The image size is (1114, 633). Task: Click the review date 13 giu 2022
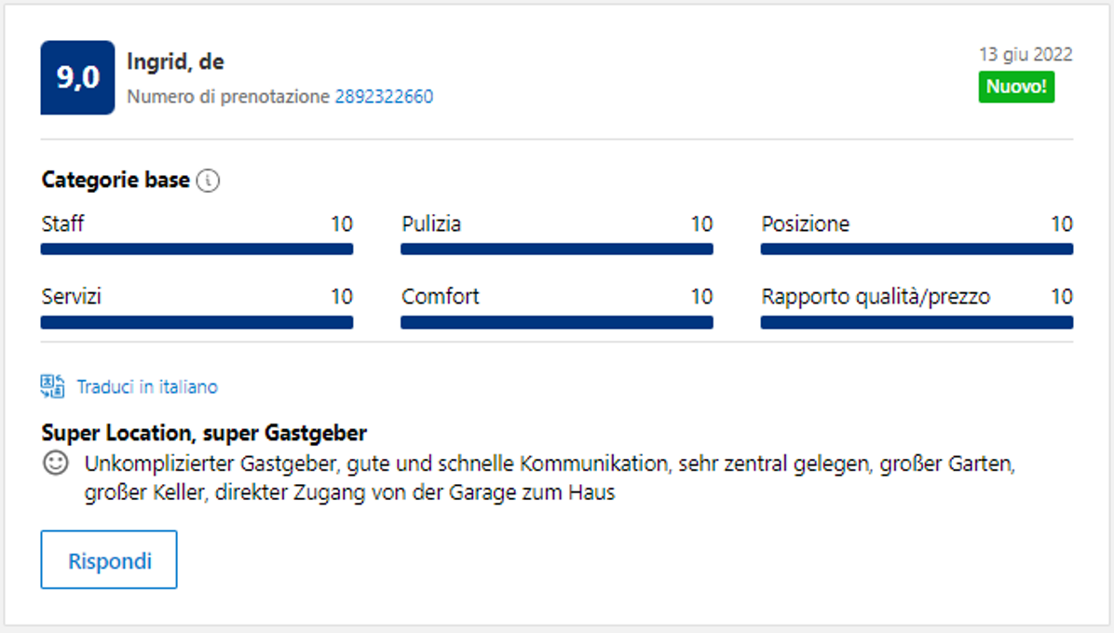click(x=1025, y=54)
